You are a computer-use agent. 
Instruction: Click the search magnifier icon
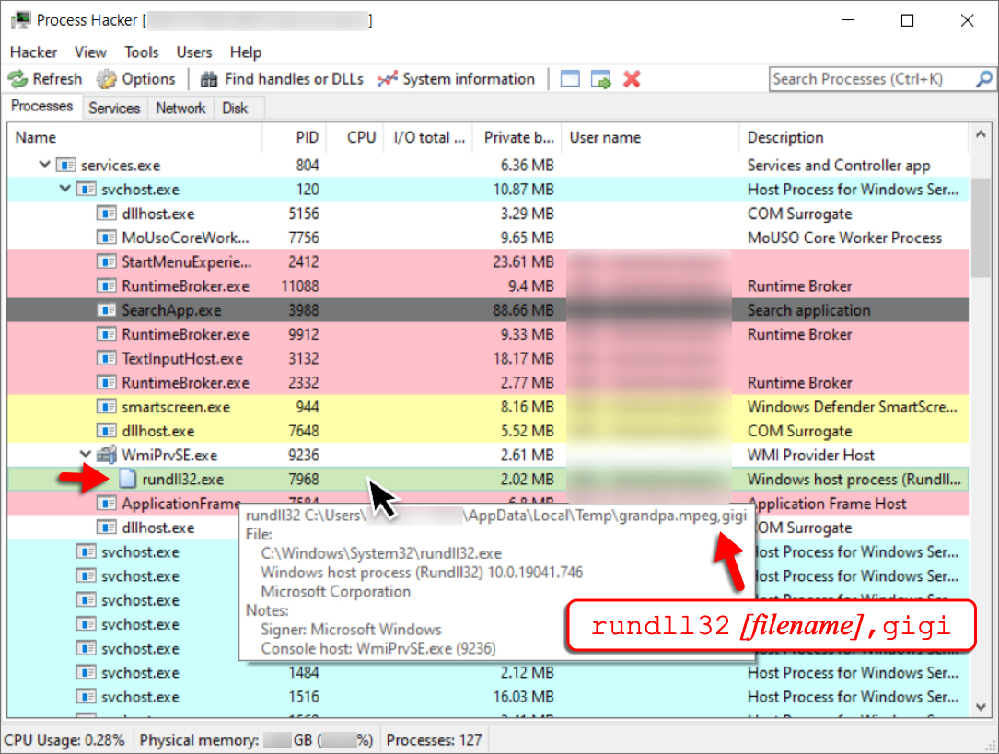pos(983,79)
